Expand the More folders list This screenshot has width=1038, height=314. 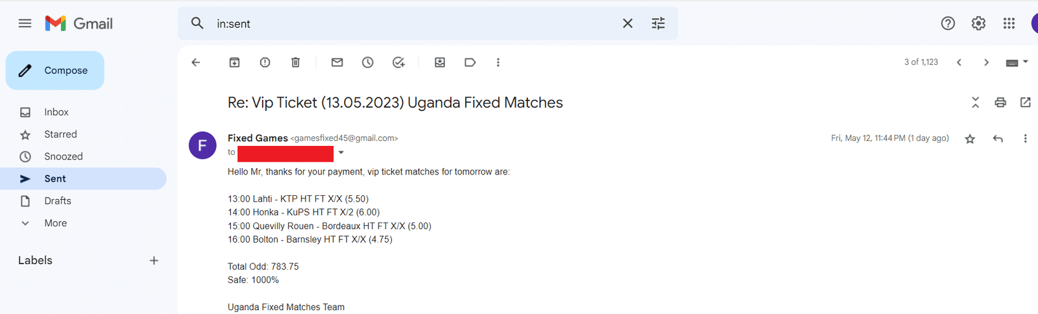(x=55, y=223)
